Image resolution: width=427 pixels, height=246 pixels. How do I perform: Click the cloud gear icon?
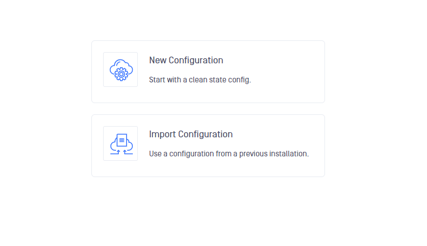pos(121,70)
